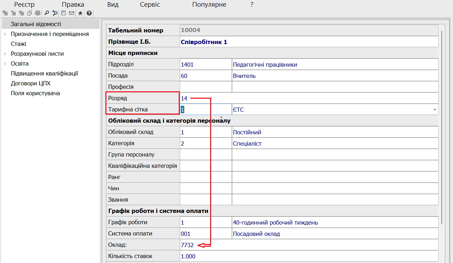
Task: Expand the Розрахункові листи node
Action: pyautogui.click(x=5, y=54)
